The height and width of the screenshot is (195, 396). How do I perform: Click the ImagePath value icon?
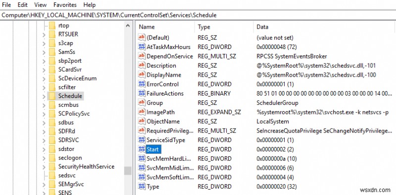[142, 112]
